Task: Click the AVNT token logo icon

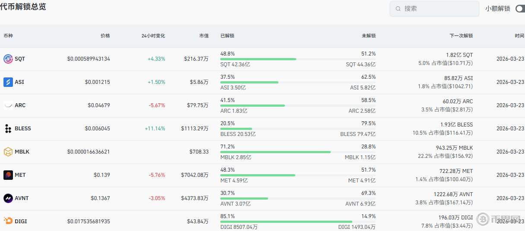Action: tap(8, 198)
